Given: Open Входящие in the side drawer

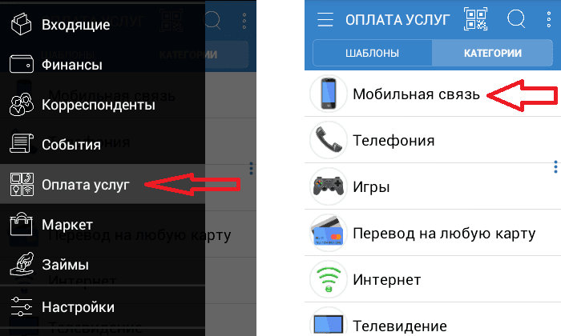Looking at the screenshot, I should [103, 24].
